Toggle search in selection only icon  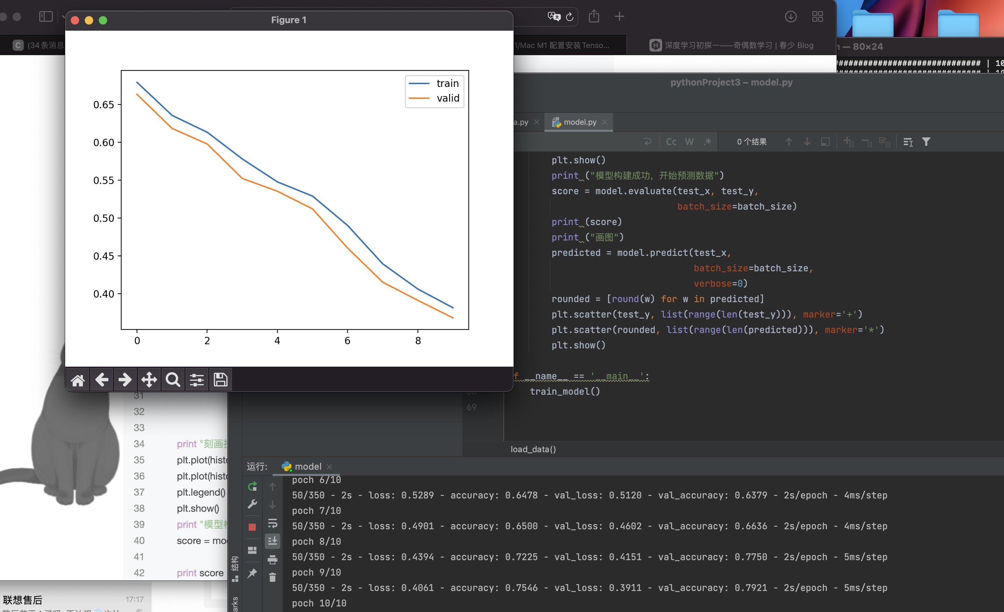click(x=825, y=142)
